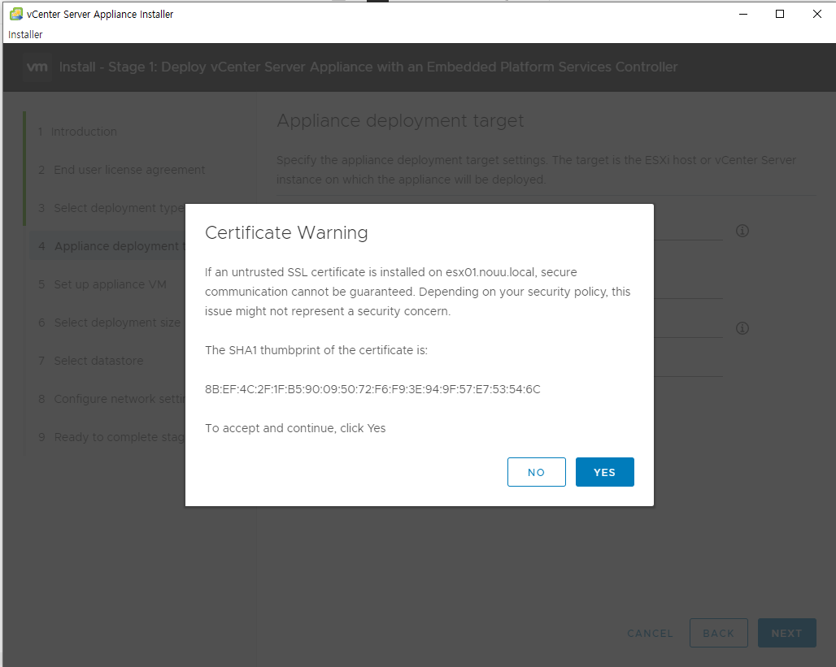This screenshot has width=836, height=667.
Task: Click 'To accept and continue, click Yes' text
Action: pyautogui.click(x=295, y=428)
